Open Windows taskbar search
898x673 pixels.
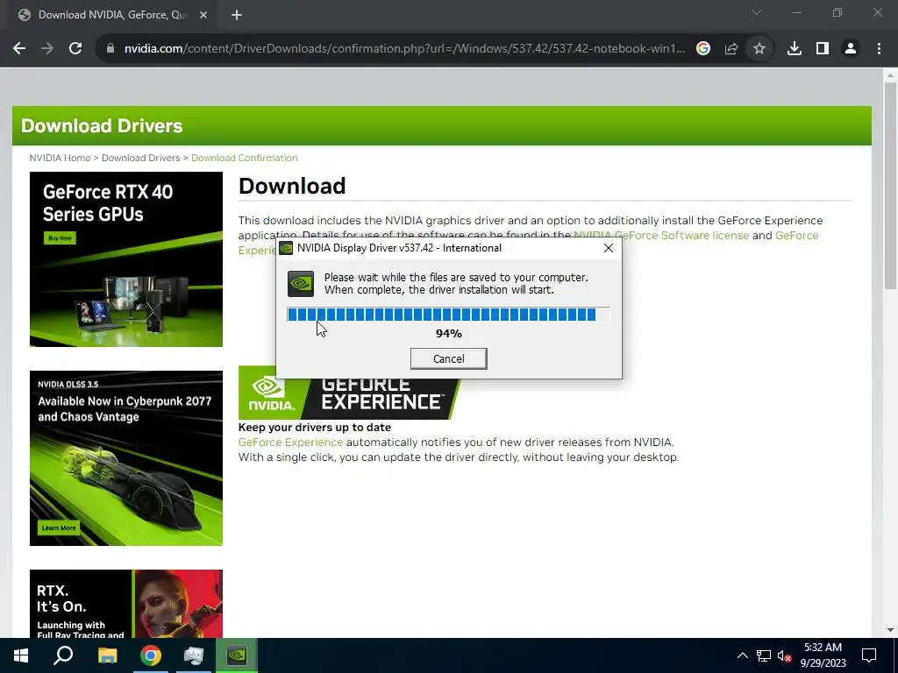pos(63,655)
